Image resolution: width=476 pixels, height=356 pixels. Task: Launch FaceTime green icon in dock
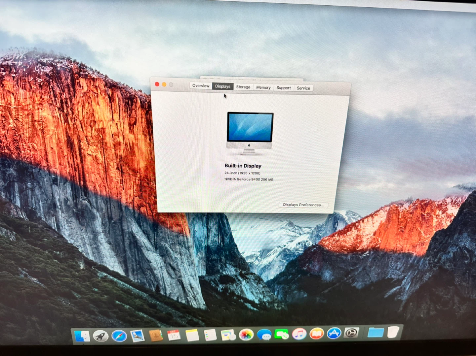click(x=281, y=334)
